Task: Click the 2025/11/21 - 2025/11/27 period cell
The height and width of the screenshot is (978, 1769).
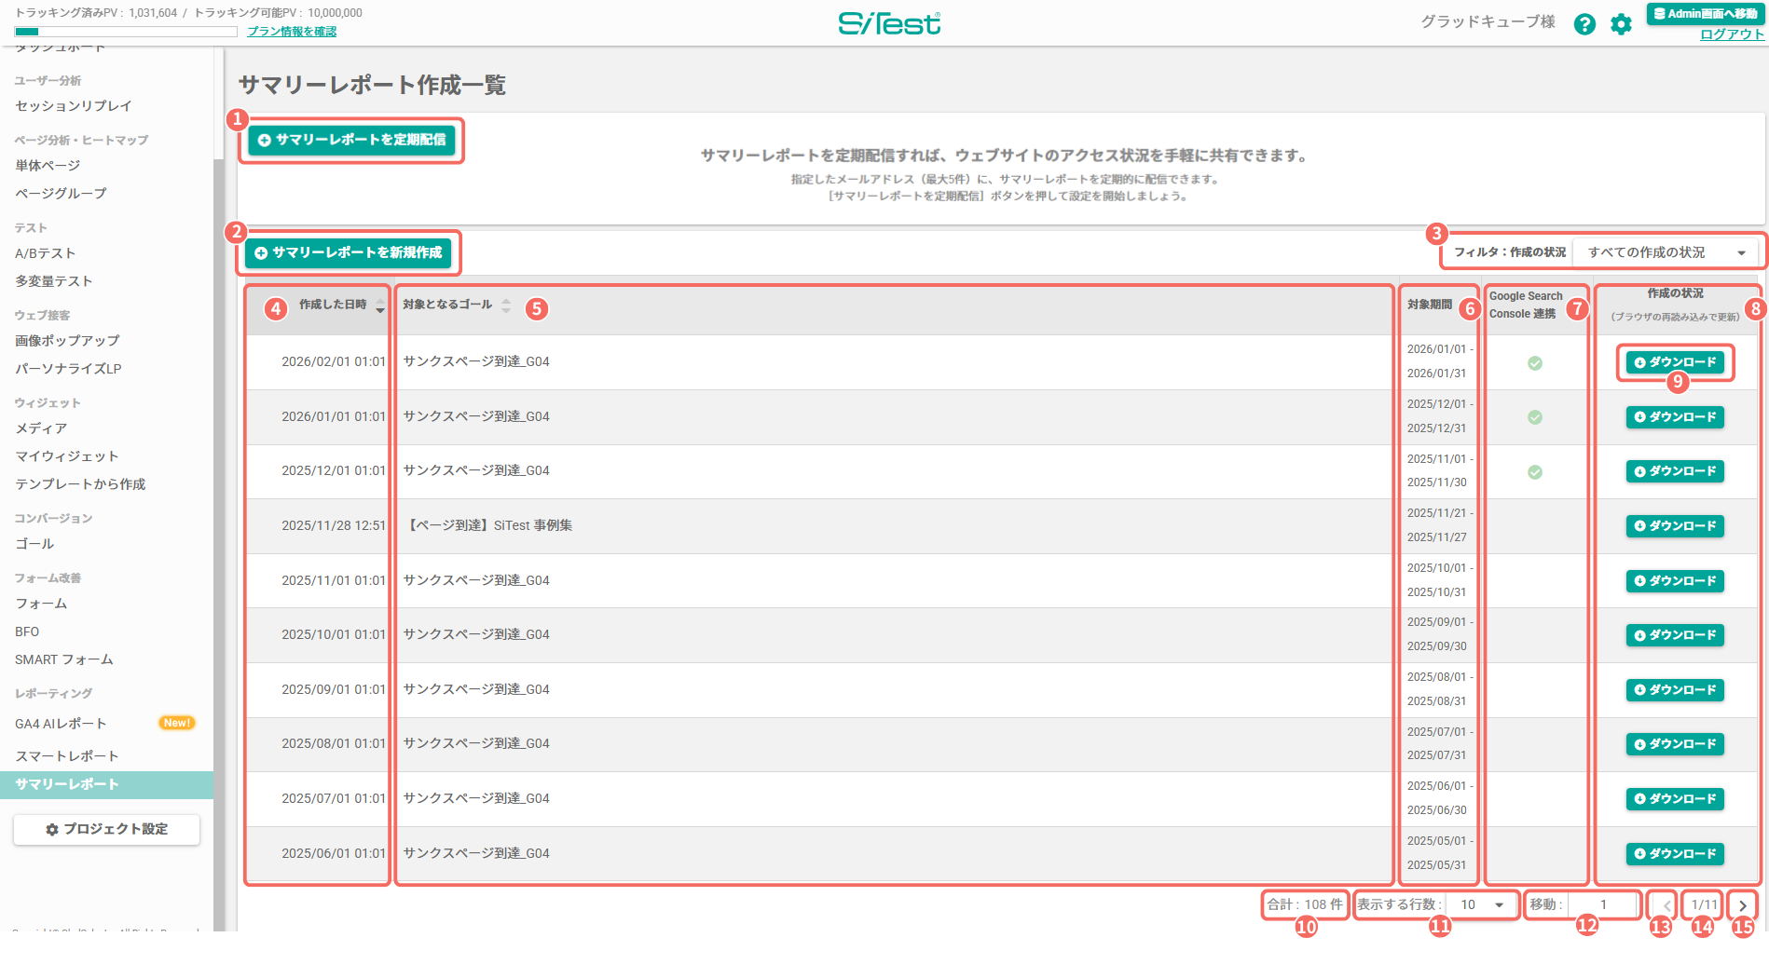Action: pyautogui.click(x=1439, y=525)
